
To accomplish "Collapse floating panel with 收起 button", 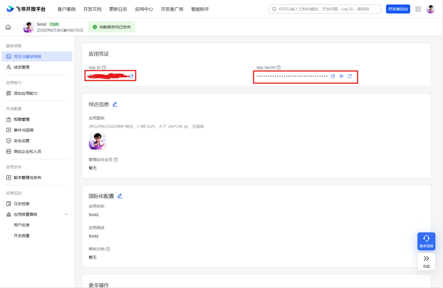I will click(426, 261).
